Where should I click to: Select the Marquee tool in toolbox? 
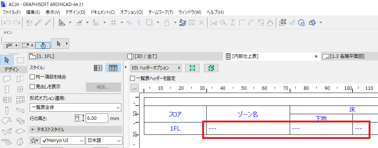pyautogui.click(x=21, y=60)
